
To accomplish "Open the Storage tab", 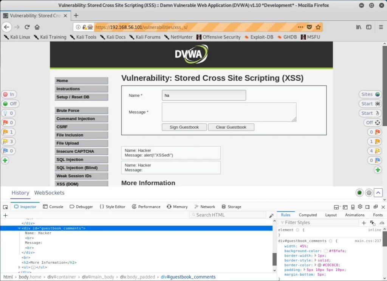I will coord(231,207).
